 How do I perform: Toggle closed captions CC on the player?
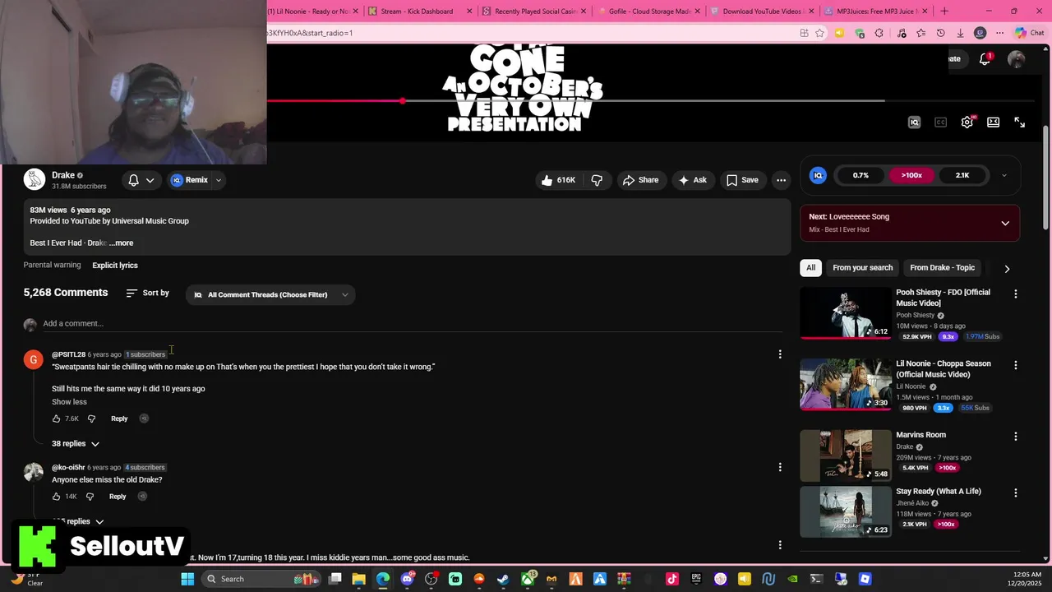coord(941,122)
